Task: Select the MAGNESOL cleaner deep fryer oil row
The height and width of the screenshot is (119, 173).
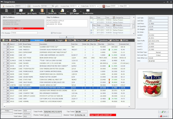Action: click(x=67, y=47)
